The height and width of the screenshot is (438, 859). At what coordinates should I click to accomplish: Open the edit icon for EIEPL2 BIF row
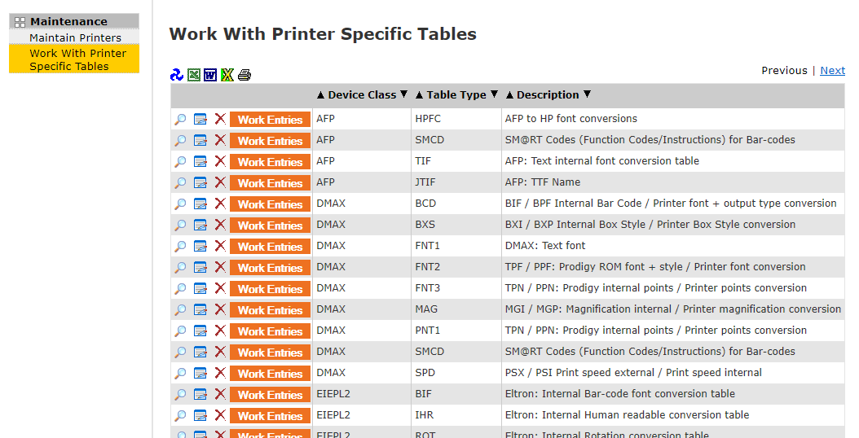200,395
